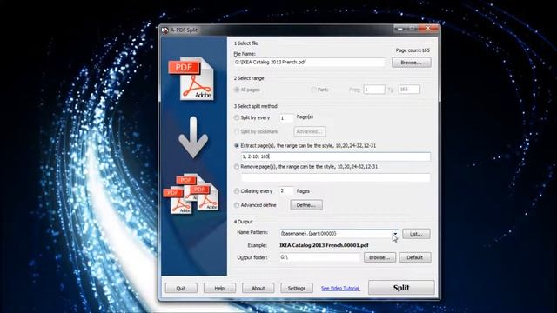The height and width of the screenshot is (313, 557).
Task: Exit via the Quit button
Action: tap(181, 288)
